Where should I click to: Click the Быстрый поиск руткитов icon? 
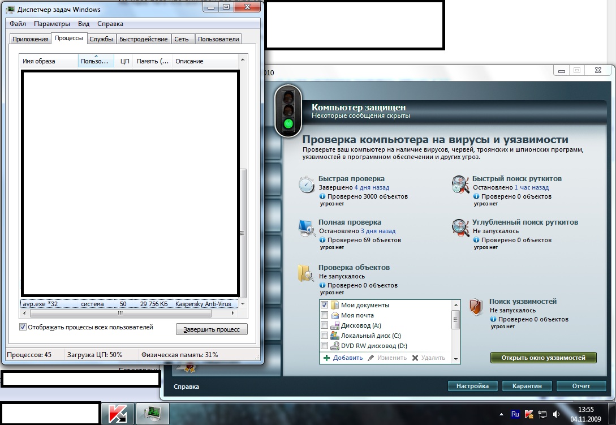[460, 184]
